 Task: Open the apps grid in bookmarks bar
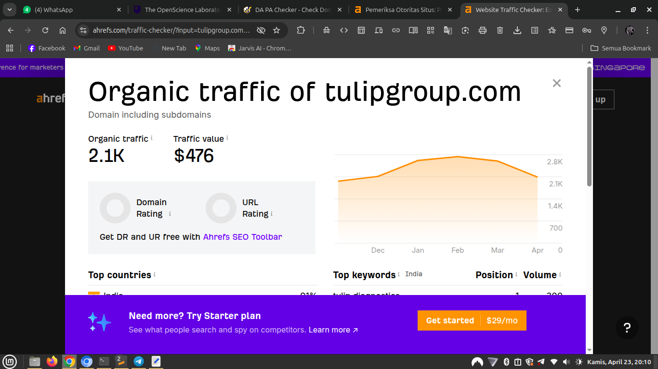click(9, 48)
